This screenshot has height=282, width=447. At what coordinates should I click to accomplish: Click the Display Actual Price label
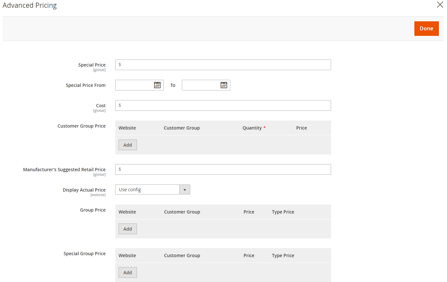click(84, 190)
